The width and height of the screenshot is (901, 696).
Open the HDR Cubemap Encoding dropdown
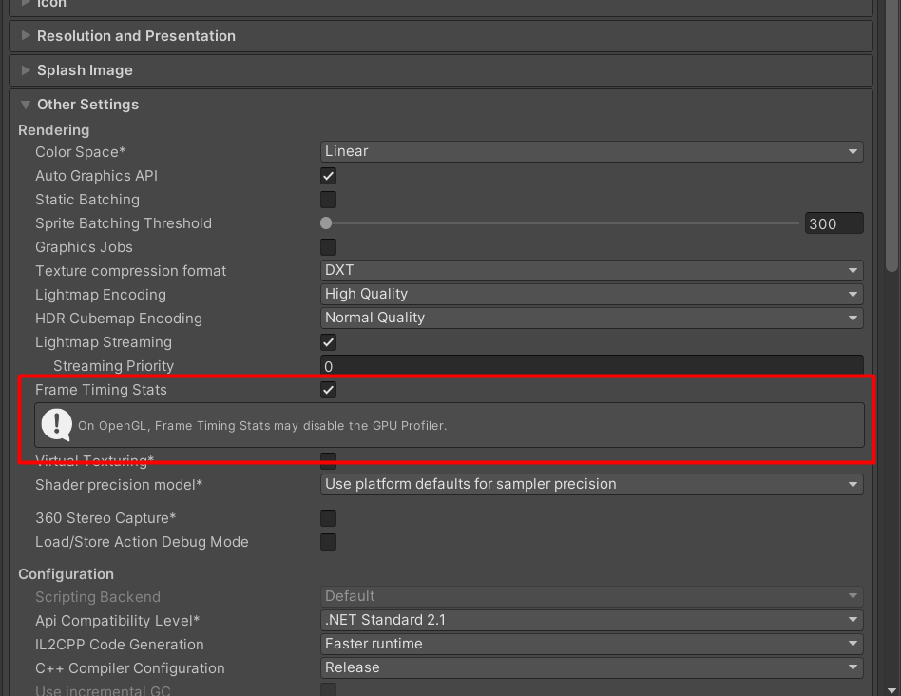(591, 319)
